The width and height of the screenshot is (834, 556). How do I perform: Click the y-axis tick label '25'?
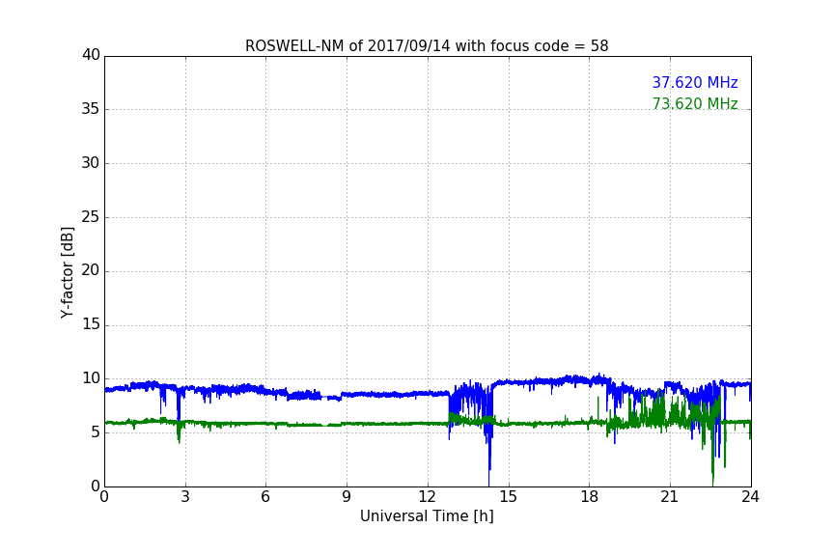91,217
